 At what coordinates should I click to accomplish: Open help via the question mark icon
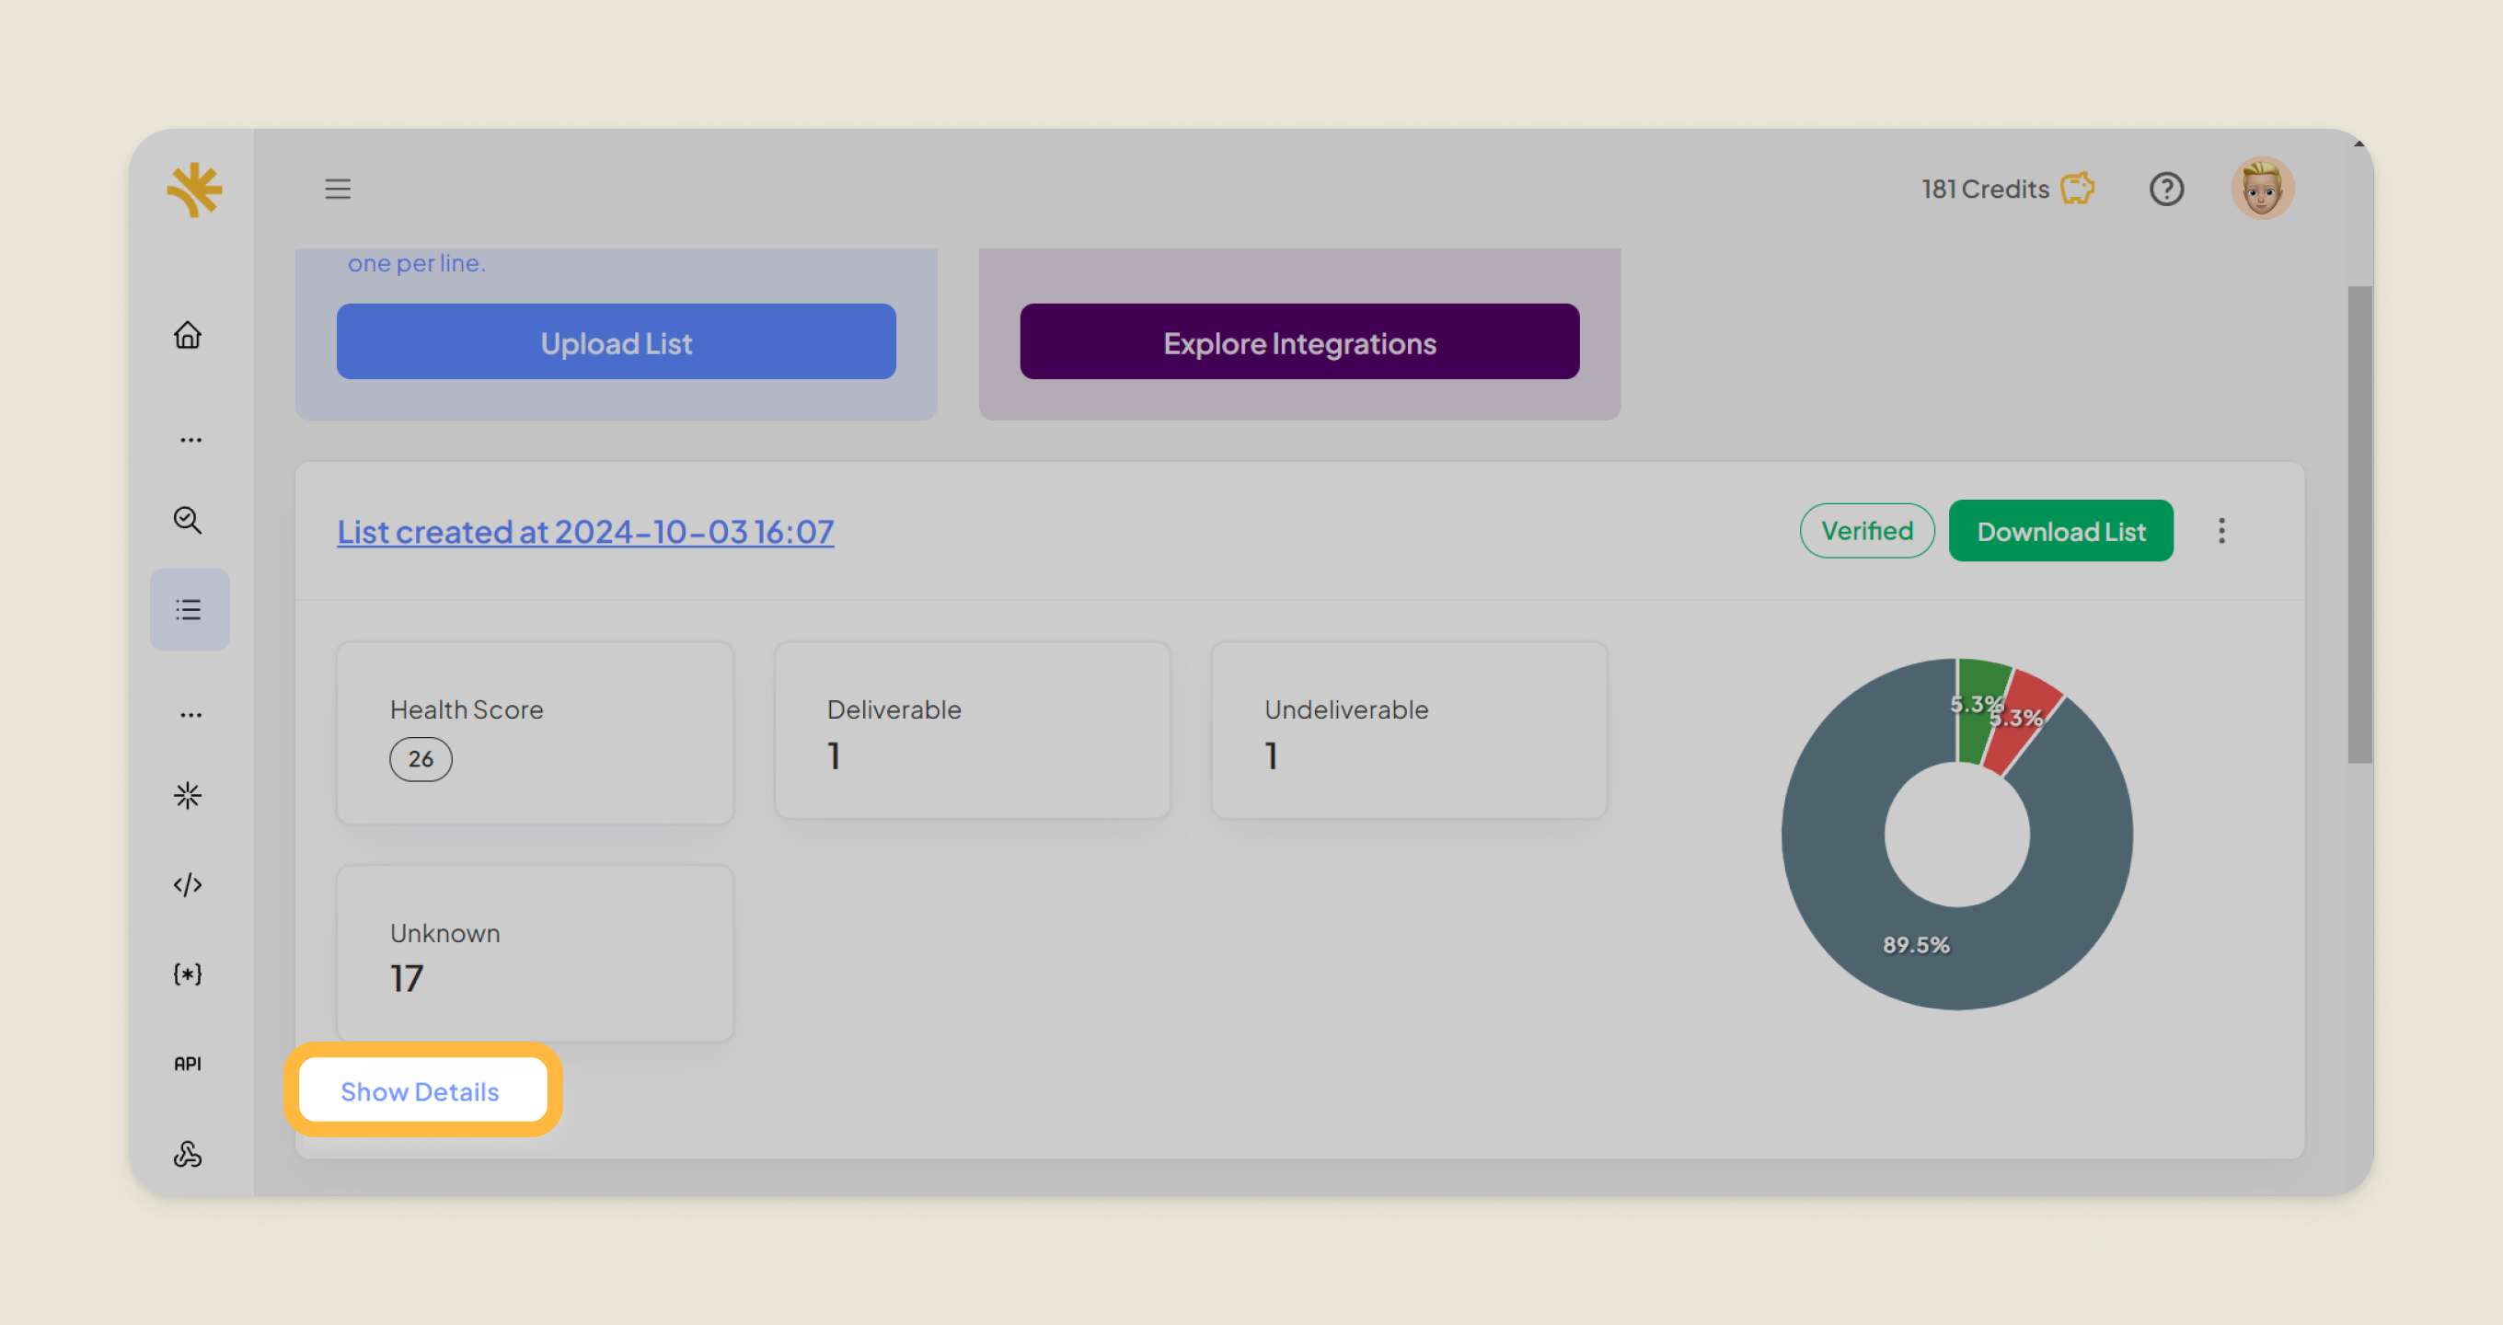pyautogui.click(x=2166, y=189)
